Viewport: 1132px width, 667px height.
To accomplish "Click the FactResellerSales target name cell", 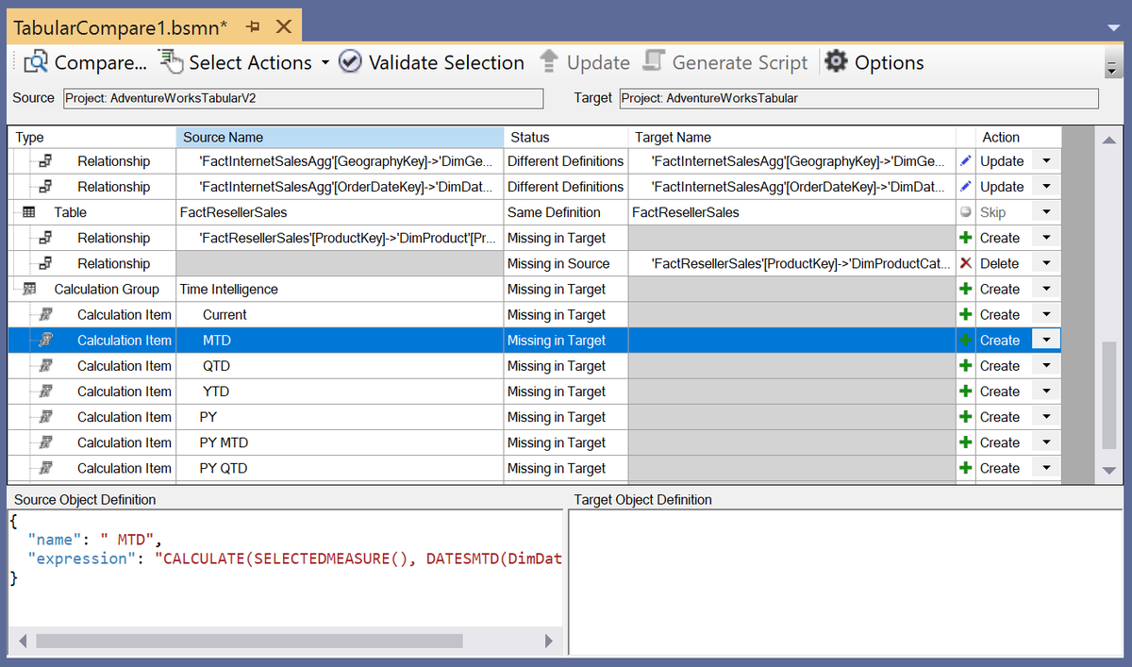I will click(791, 212).
